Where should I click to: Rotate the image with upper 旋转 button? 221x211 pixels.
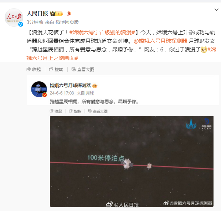pyautogui.click(x=56, y=69)
